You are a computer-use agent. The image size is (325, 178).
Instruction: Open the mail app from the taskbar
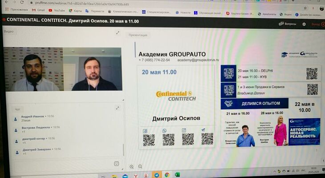tap(125, 176)
